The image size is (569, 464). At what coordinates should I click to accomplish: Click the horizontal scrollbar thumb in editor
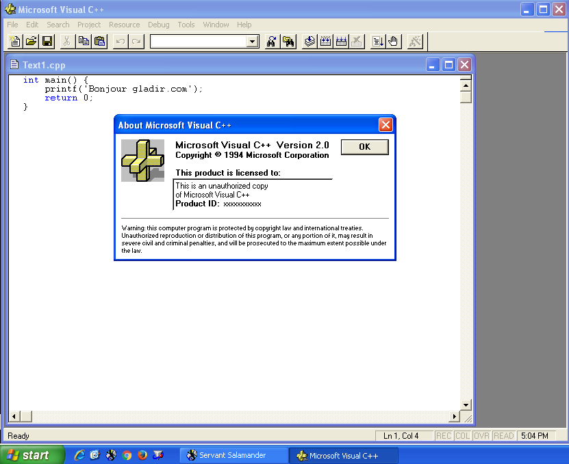point(26,417)
